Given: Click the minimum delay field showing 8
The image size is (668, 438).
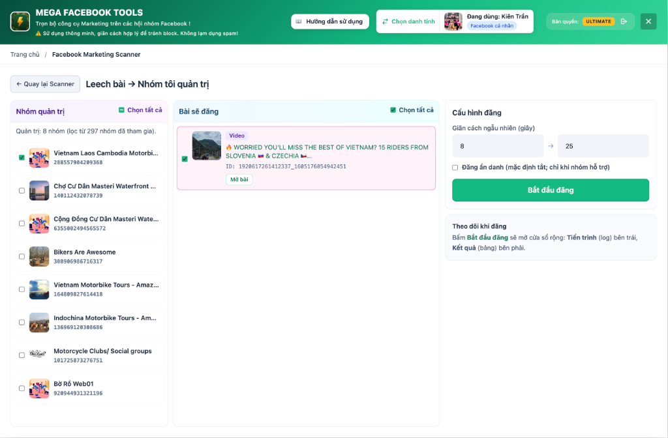Looking at the screenshot, I should pyautogui.click(x=498, y=146).
